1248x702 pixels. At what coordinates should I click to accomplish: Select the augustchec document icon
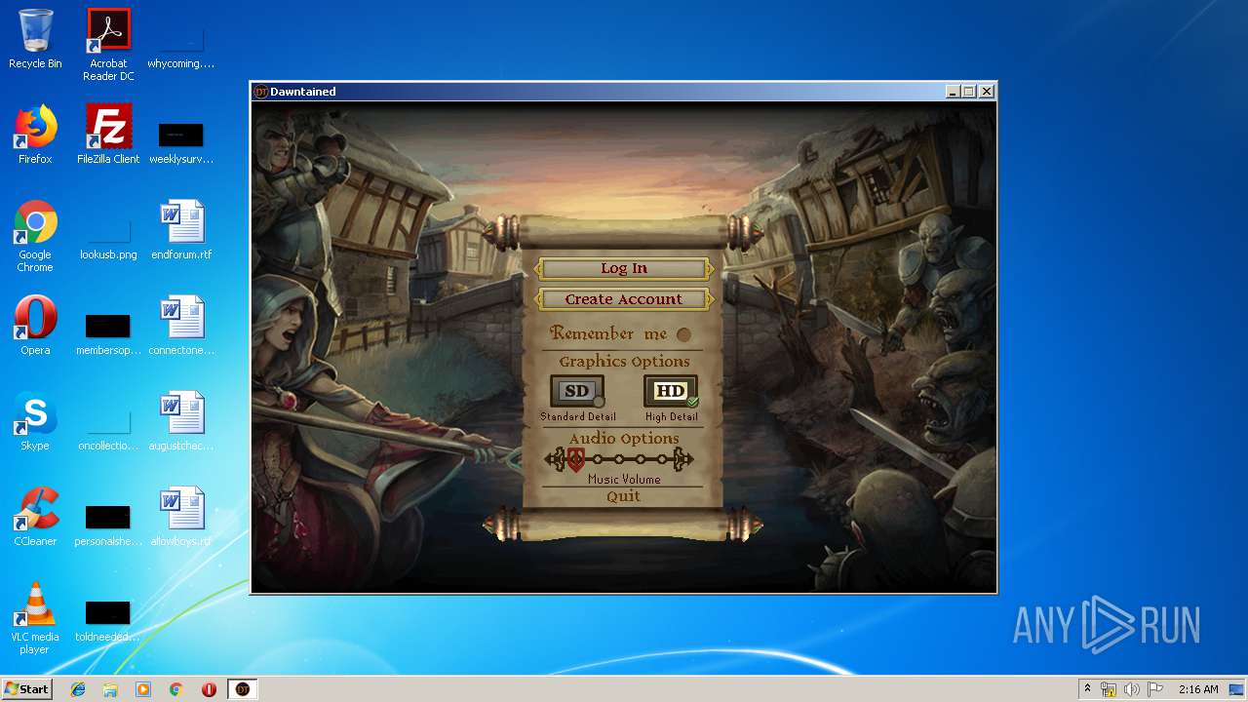pos(181,421)
